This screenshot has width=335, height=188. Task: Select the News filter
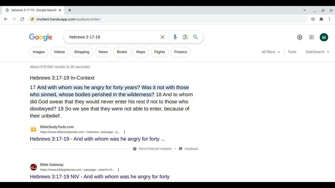pyautogui.click(x=103, y=52)
